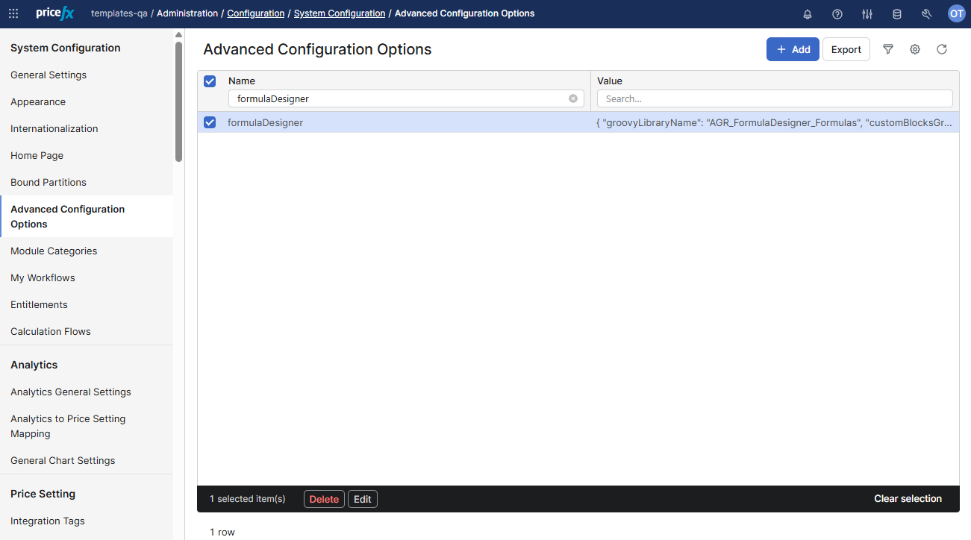Open the OT user avatar menu
Screen dimensions: 971x540
click(x=956, y=13)
